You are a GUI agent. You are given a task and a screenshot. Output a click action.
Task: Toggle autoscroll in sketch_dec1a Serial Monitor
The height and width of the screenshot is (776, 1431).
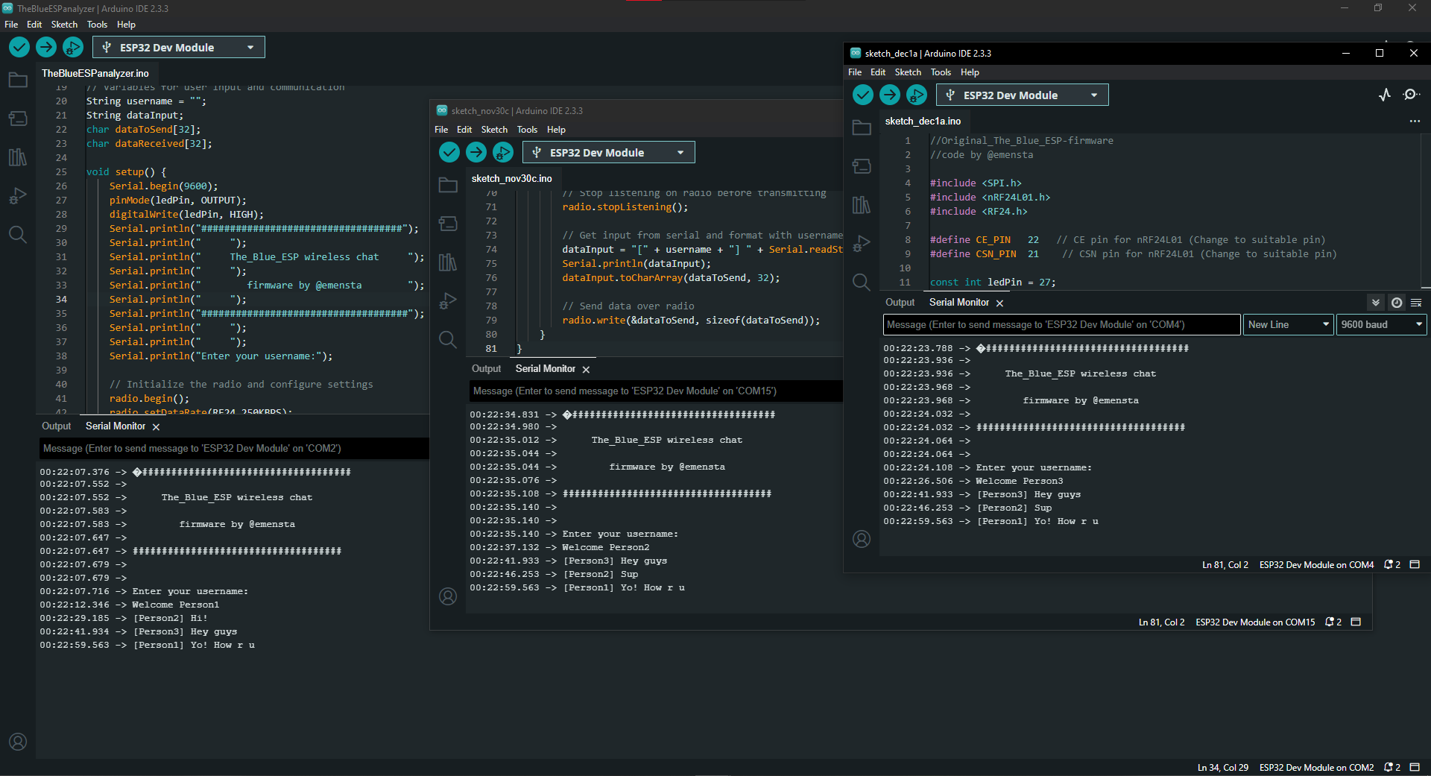(x=1376, y=303)
